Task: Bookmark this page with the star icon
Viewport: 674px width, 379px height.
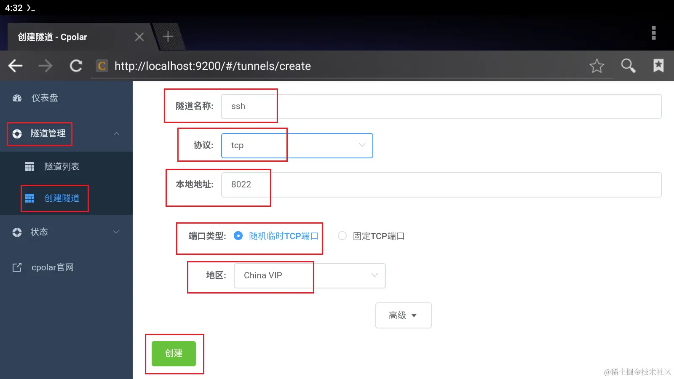Action: [x=596, y=66]
